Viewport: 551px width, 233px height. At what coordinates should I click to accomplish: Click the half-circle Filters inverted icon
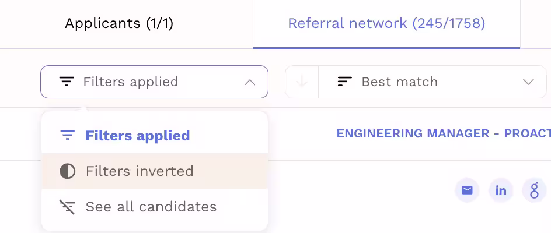coord(68,172)
